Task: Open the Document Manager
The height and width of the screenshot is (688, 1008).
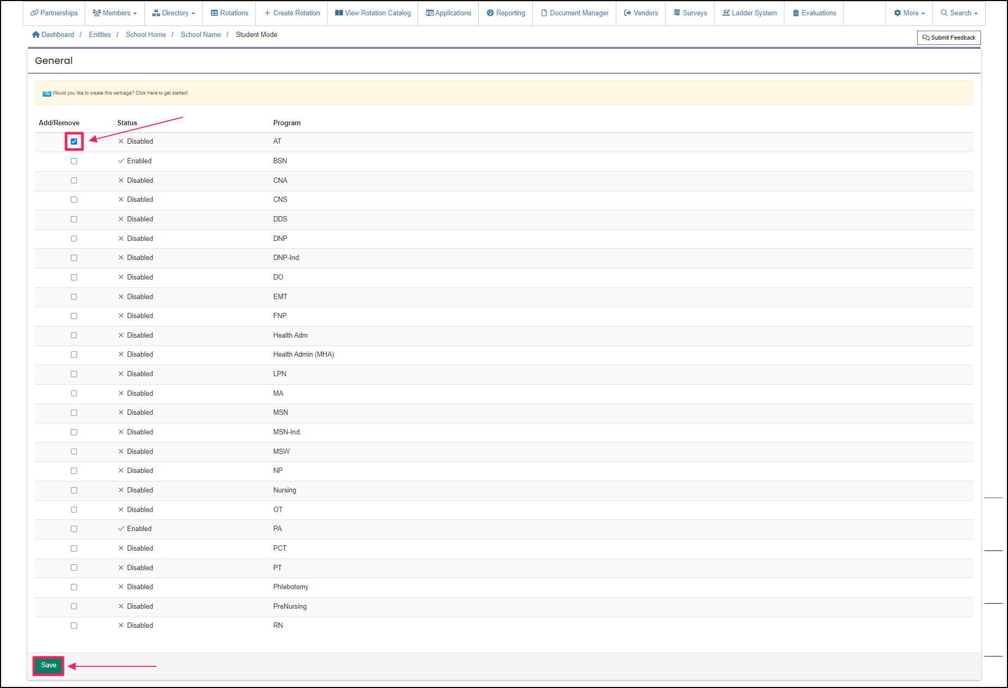Action: tap(574, 13)
